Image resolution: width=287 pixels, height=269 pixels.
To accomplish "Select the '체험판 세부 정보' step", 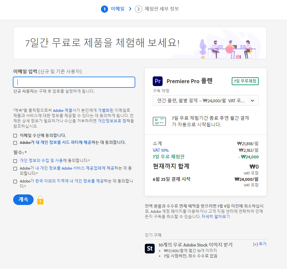I will (x=162, y=9).
